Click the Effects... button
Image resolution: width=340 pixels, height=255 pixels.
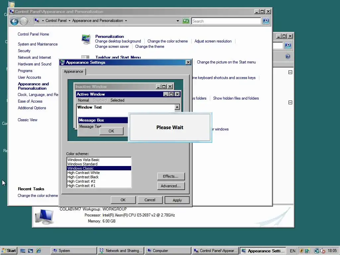click(171, 176)
